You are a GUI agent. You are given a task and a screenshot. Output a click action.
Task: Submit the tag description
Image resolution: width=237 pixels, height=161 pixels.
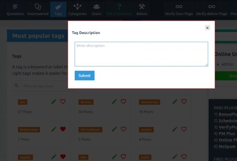coord(85,76)
